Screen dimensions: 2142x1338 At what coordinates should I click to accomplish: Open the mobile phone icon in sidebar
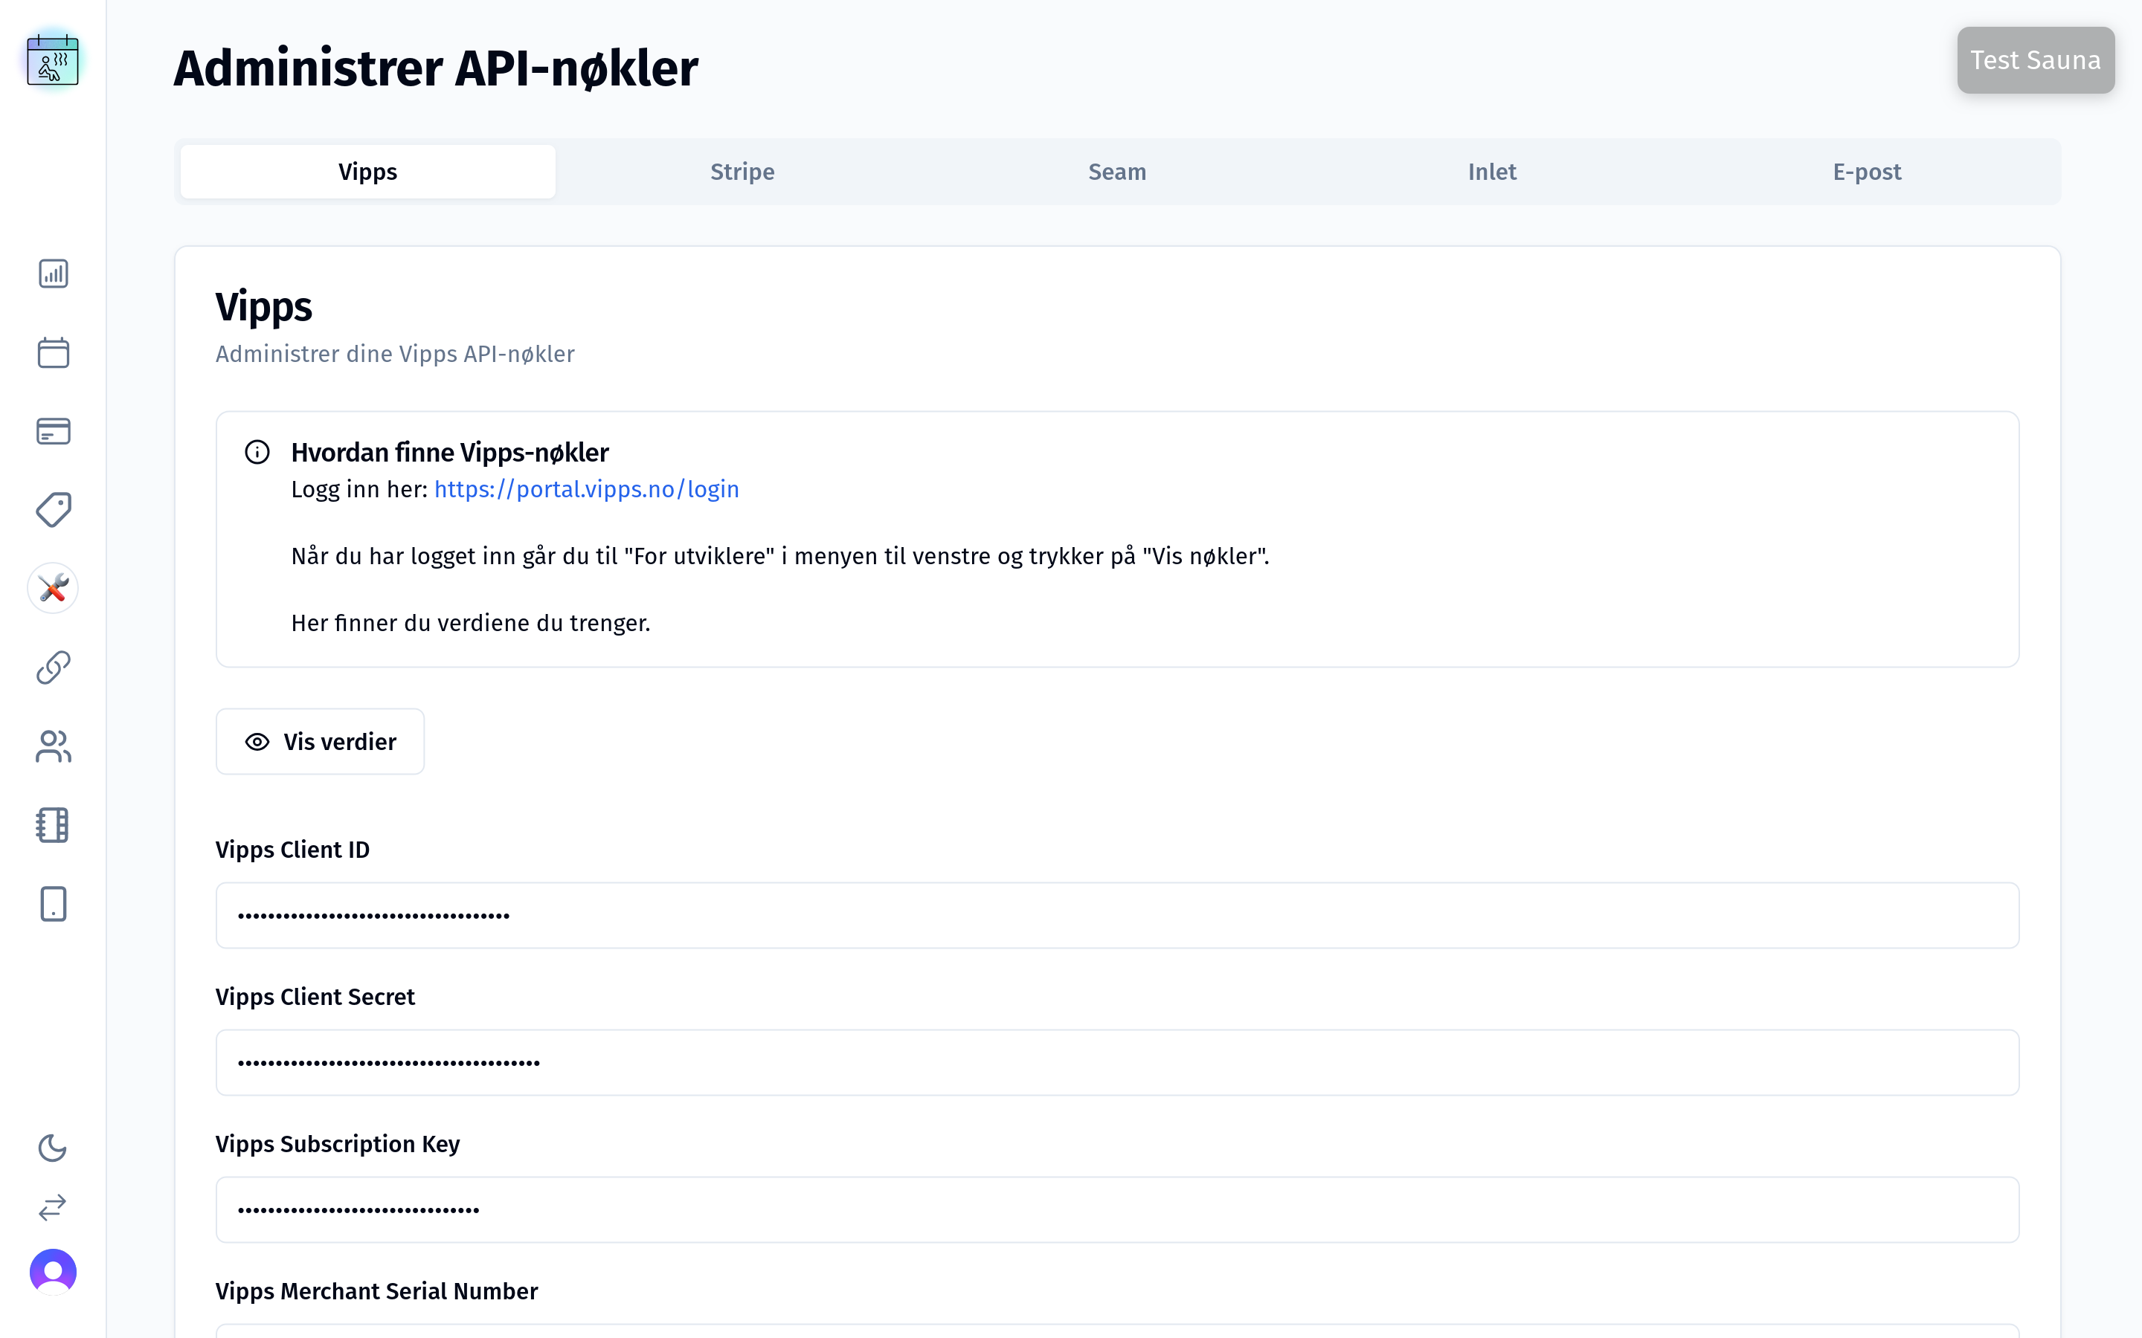coord(53,903)
